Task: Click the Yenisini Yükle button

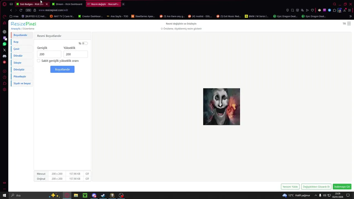Action: coord(290,187)
